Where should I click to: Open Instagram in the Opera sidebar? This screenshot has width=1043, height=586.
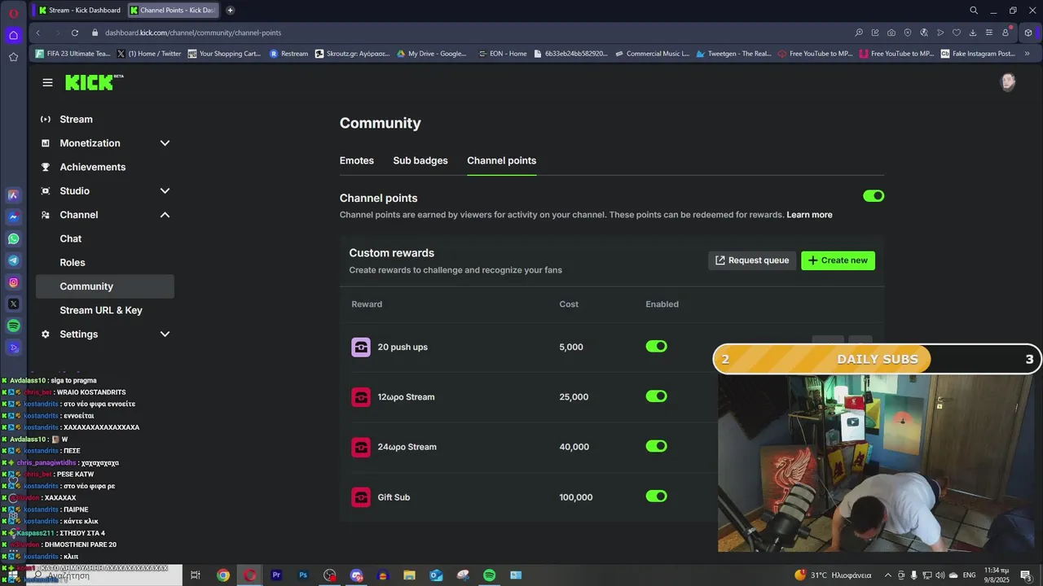point(13,282)
